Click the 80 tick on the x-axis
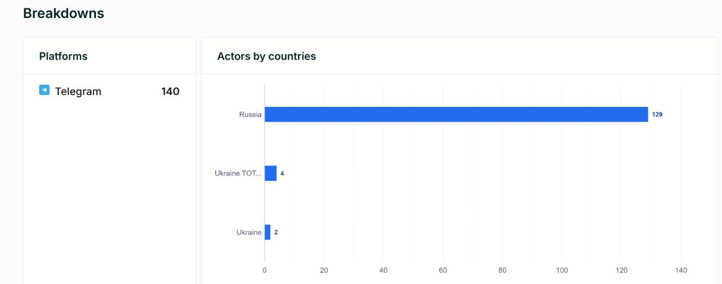This screenshot has width=722, height=284. coord(503,271)
